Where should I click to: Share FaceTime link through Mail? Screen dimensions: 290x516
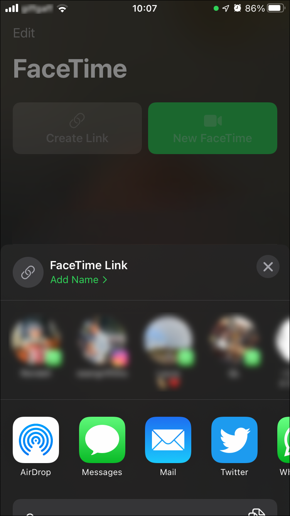pyautogui.click(x=168, y=440)
